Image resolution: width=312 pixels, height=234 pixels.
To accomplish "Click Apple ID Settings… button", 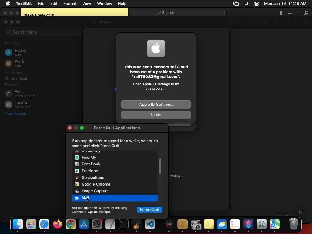I will pyautogui.click(x=156, y=105).
